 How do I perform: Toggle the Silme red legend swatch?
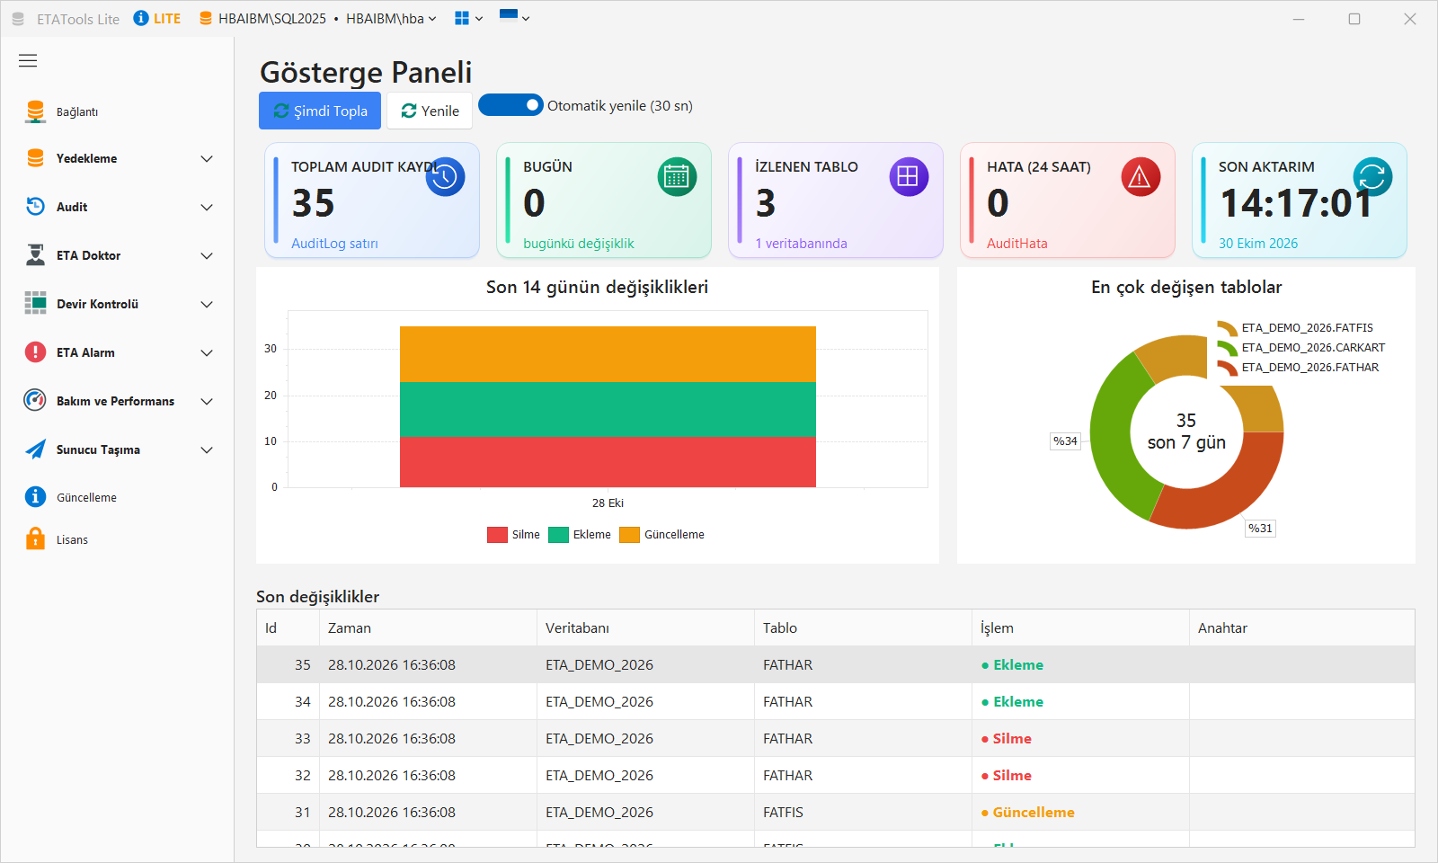tap(497, 535)
